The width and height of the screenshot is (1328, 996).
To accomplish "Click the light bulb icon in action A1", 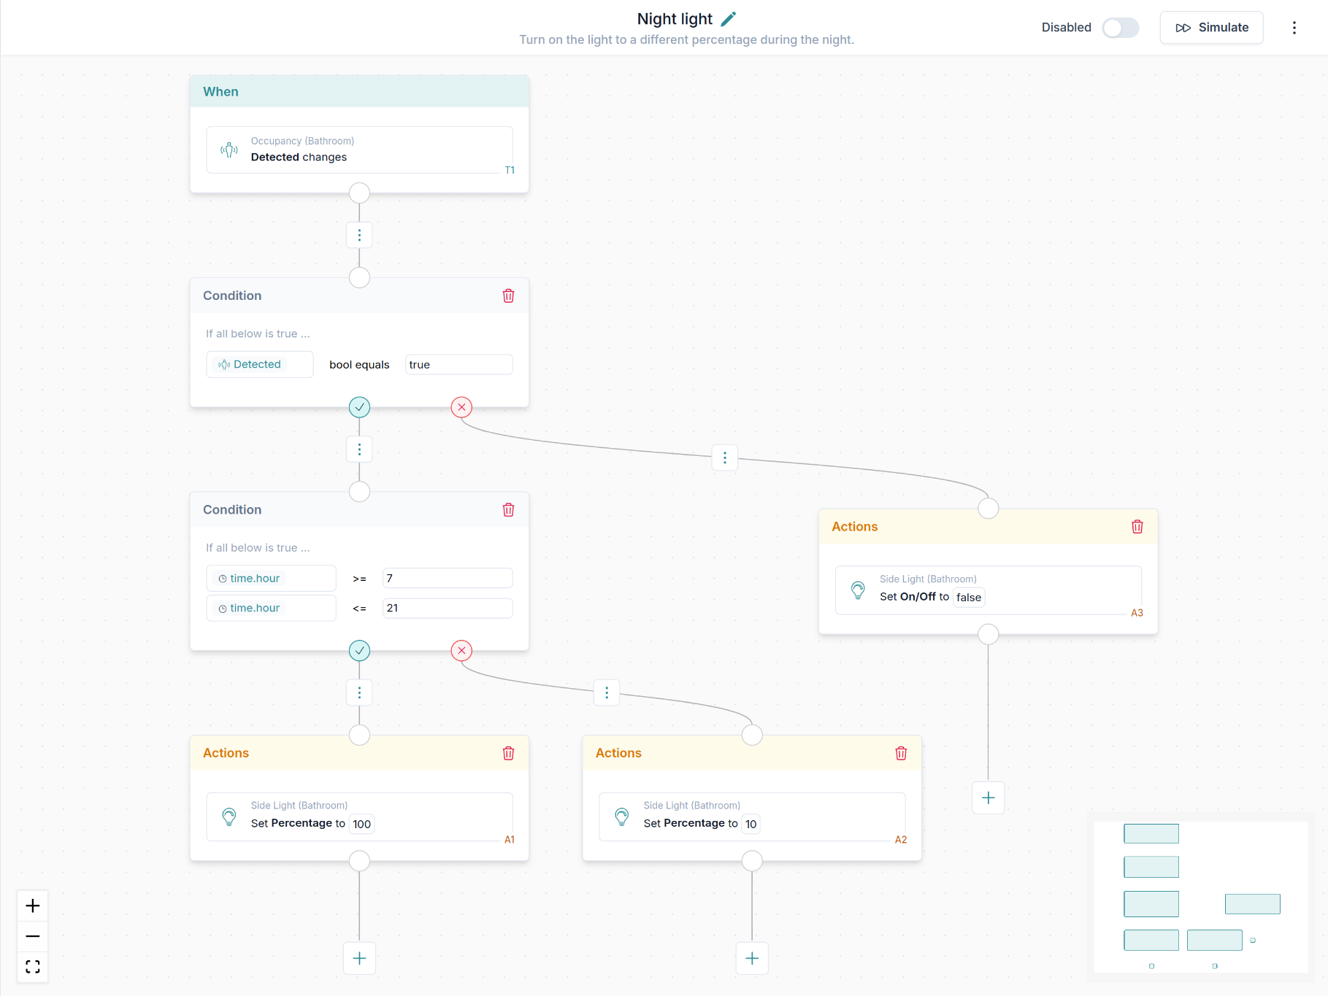I will tap(229, 817).
